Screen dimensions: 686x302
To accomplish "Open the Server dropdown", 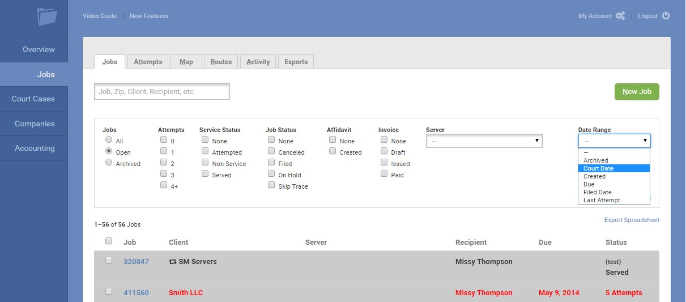I will pyautogui.click(x=484, y=141).
